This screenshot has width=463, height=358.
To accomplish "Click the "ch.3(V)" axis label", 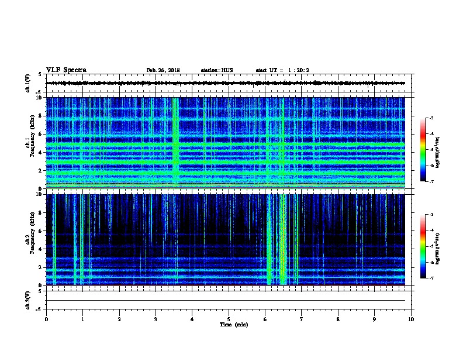I will (x=27, y=301).
